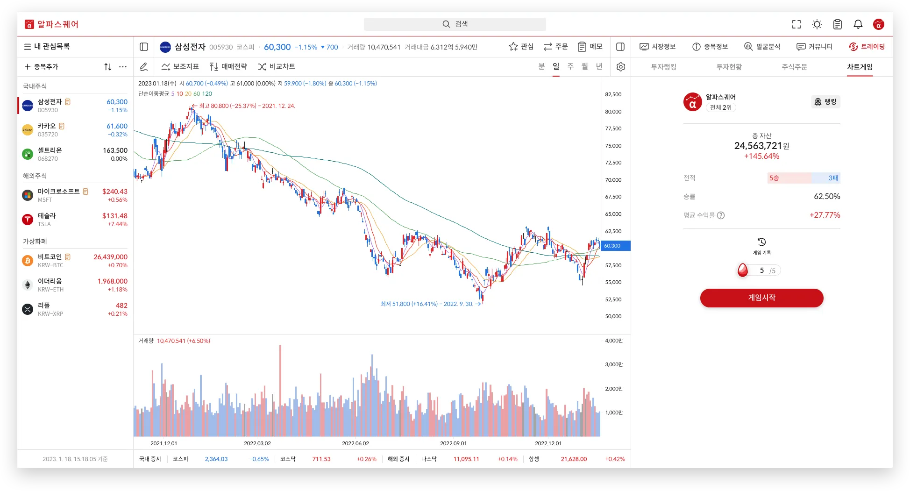Click the red egg token icon
The image size is (910, 491).
coord(743,270)
